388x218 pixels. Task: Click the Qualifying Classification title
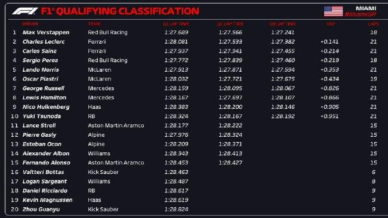click(x=120, y=11)
